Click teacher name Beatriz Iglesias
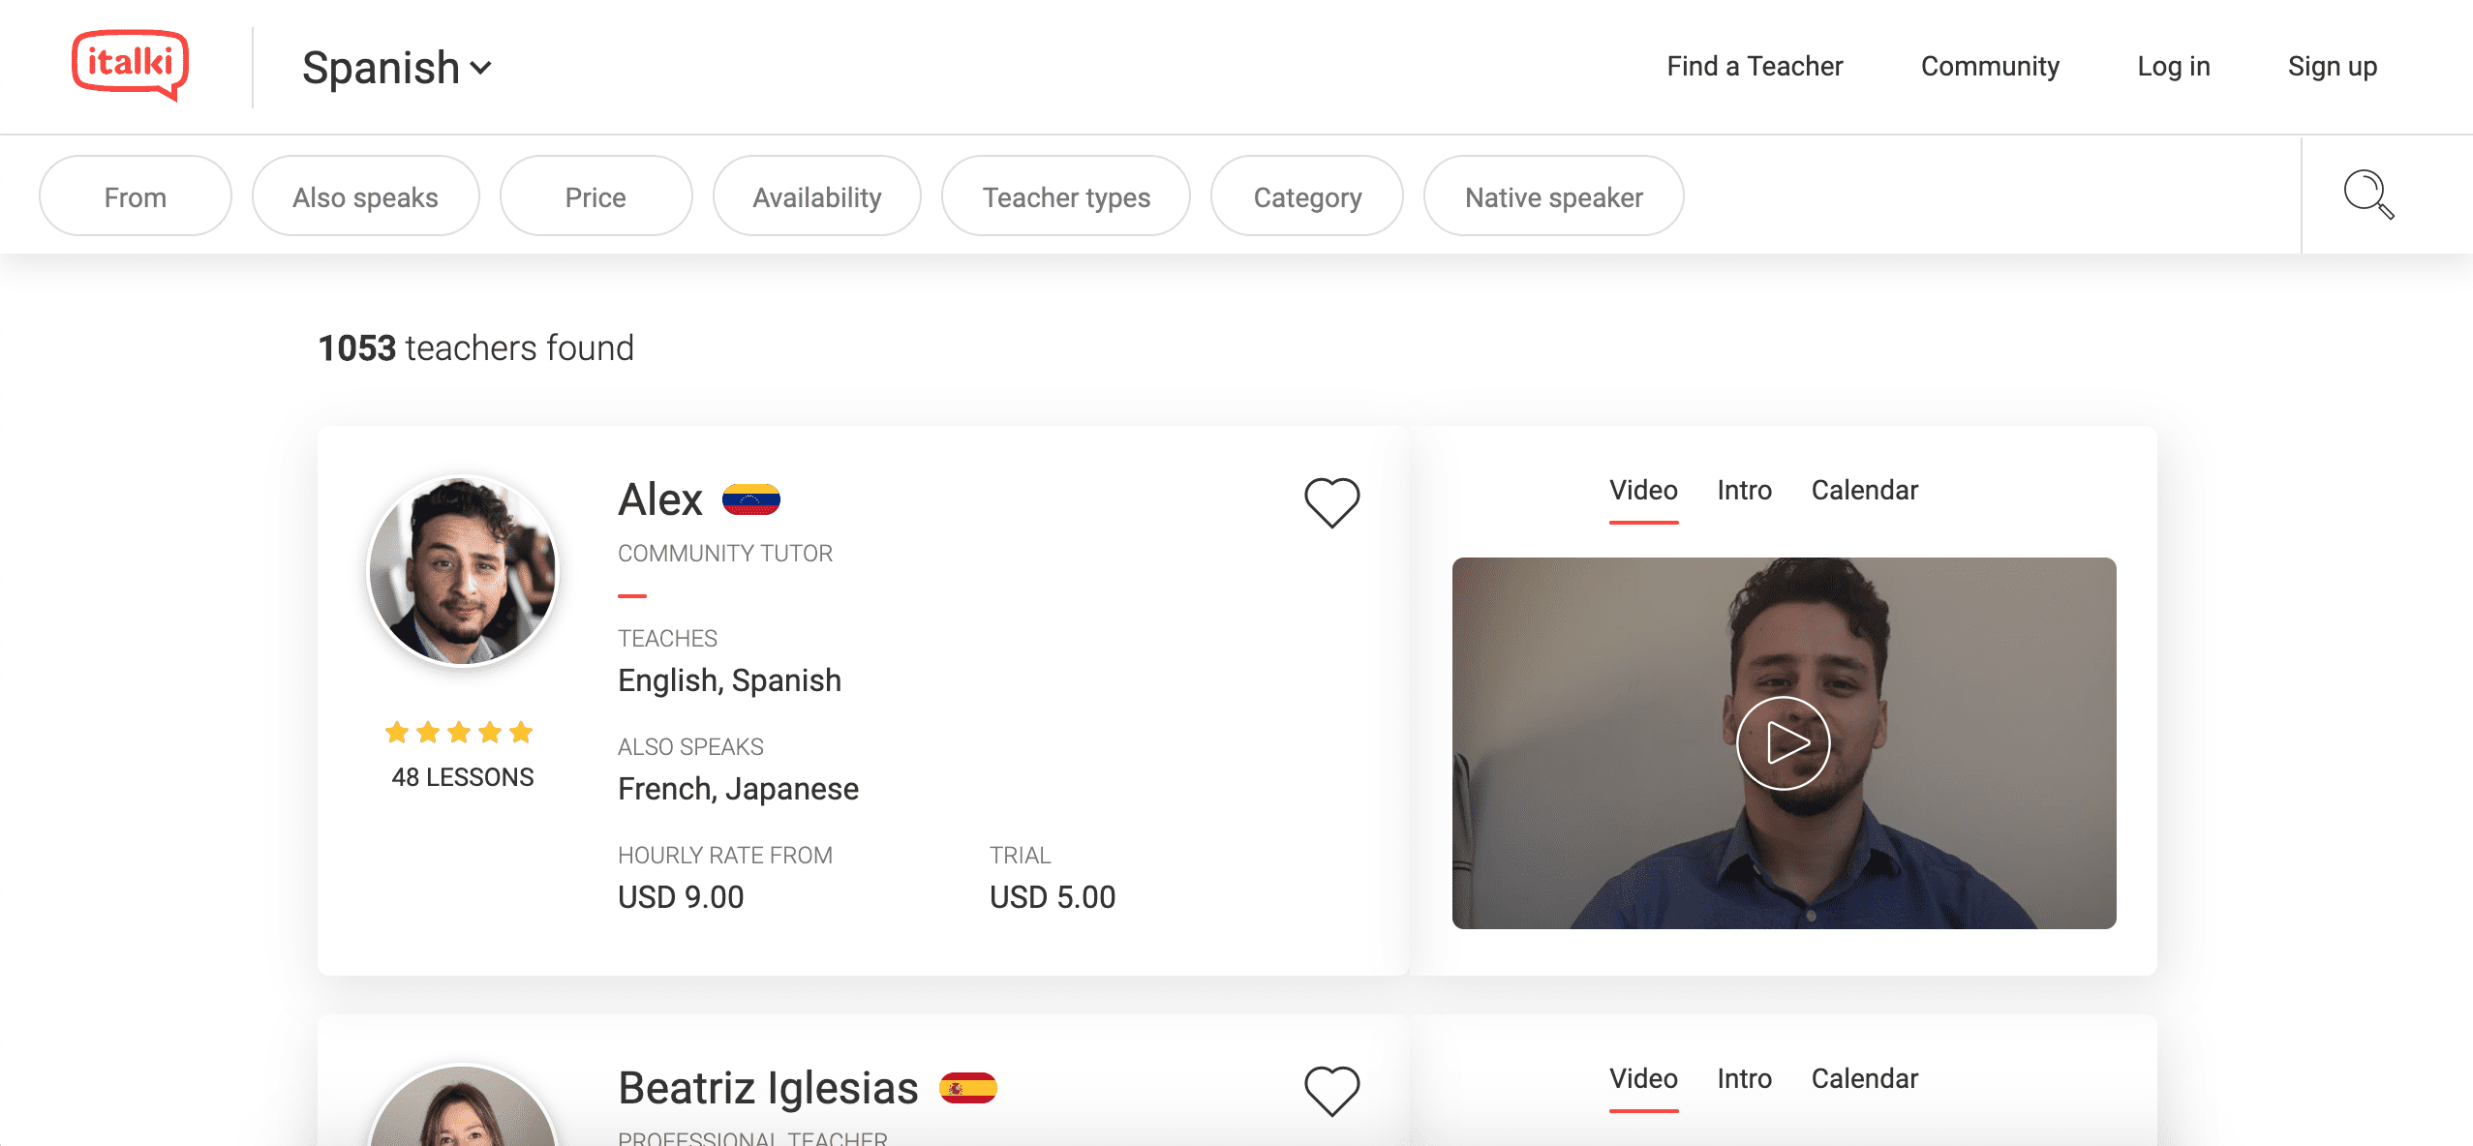This screenshot has width=2473, height=1146. 768,1088
